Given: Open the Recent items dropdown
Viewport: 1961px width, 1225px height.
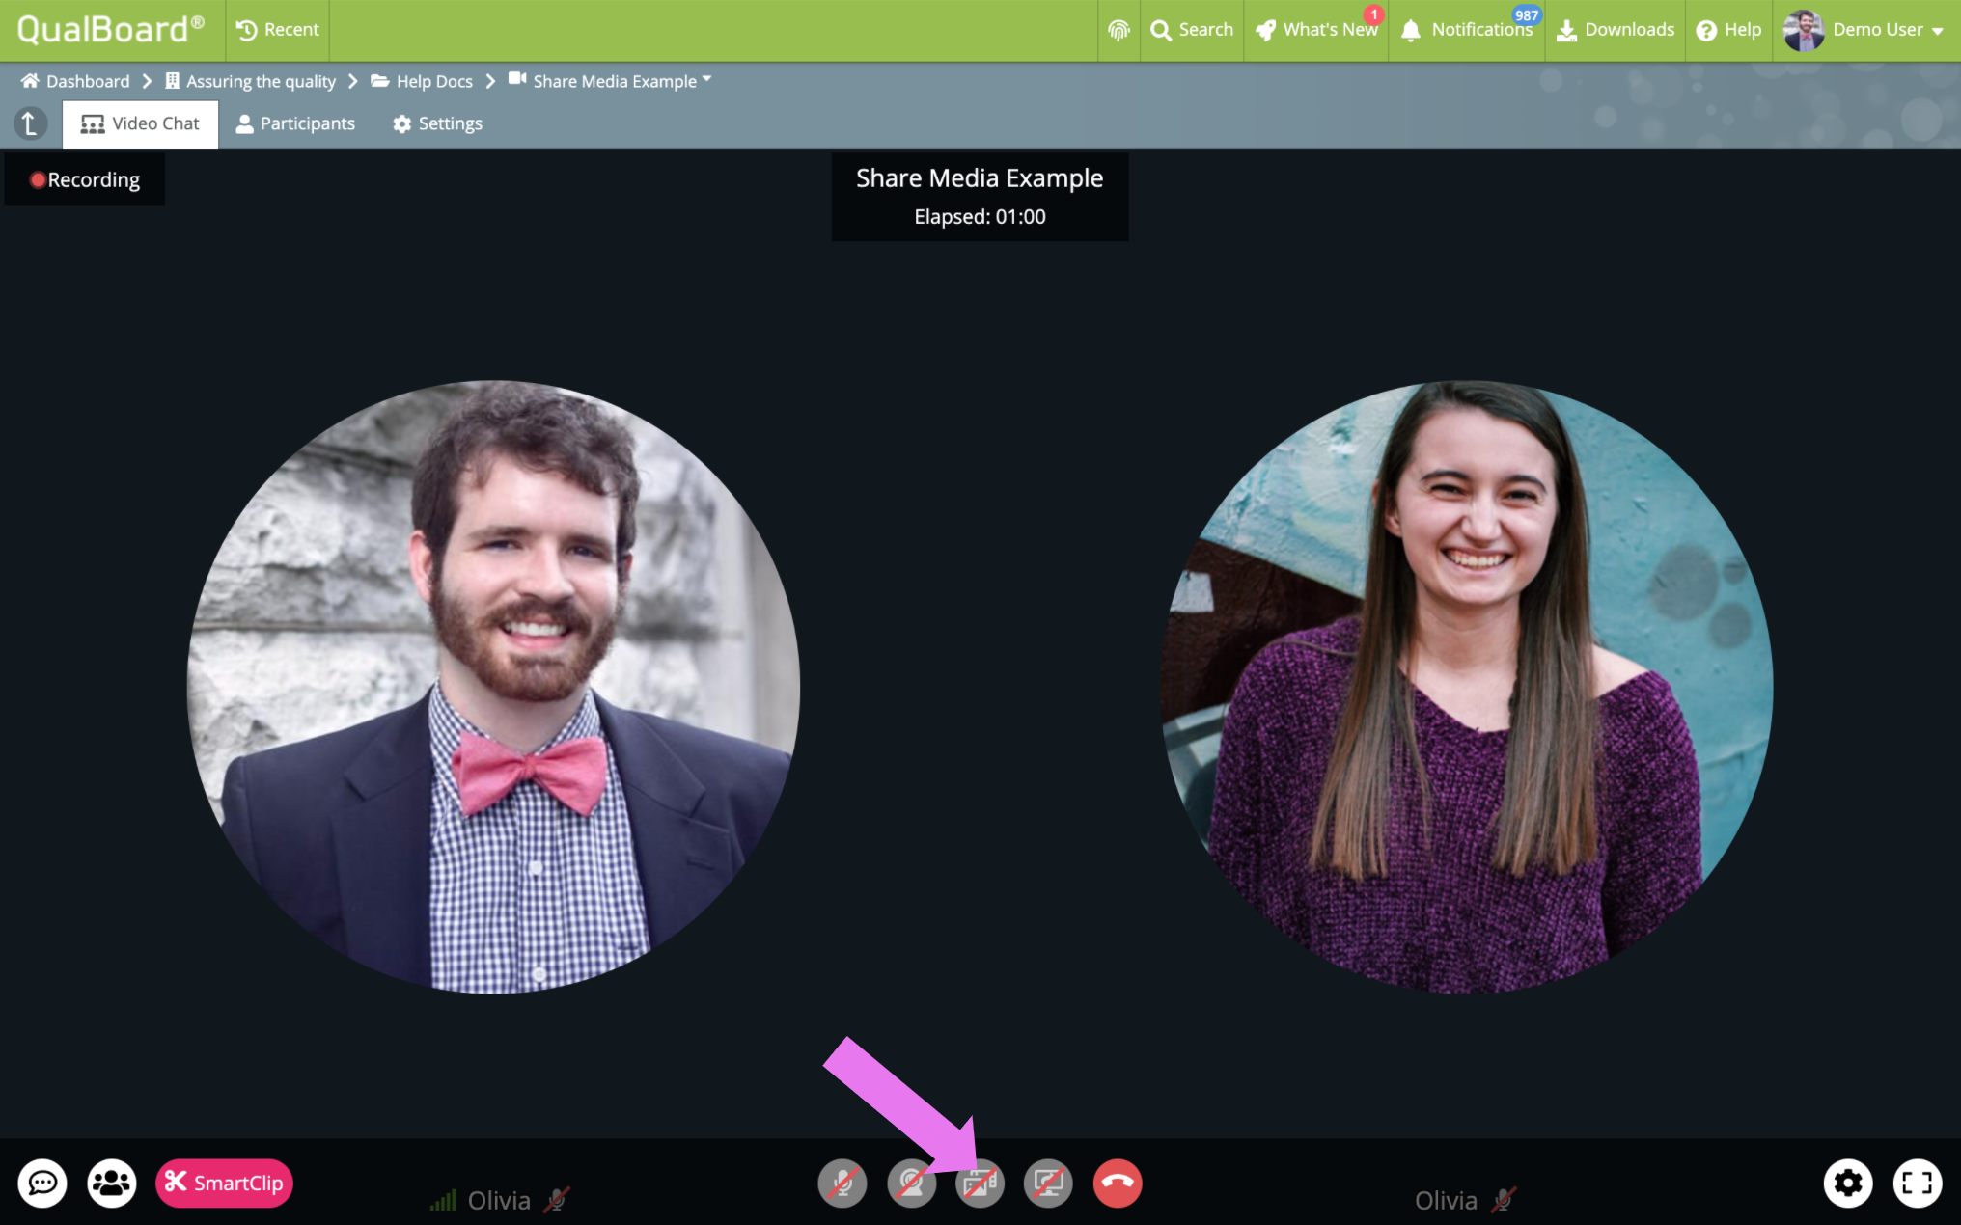Looking at the screenshot, I should [x=278, y=30].
